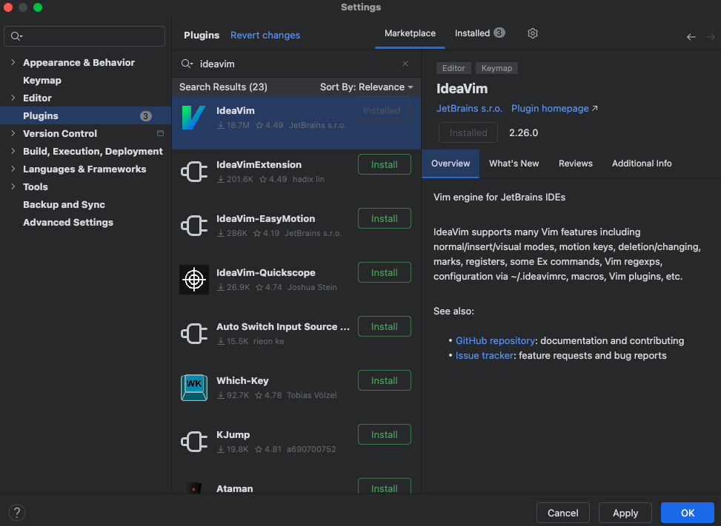Select Backup and Sync settings
This screenshot has height=526, width=721.
[x=64, y=205]
